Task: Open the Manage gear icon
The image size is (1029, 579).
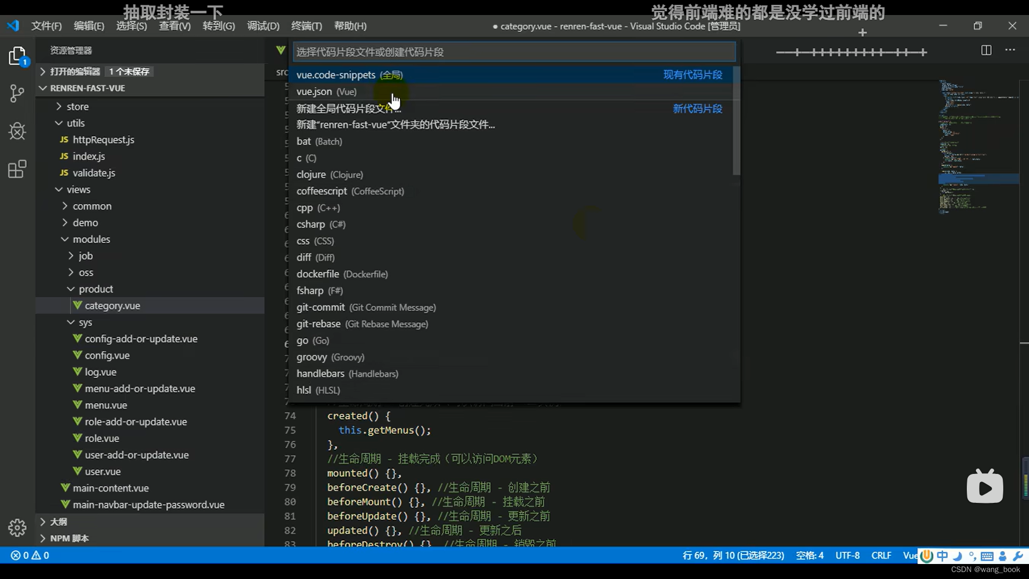Action: tap(17, 528)
